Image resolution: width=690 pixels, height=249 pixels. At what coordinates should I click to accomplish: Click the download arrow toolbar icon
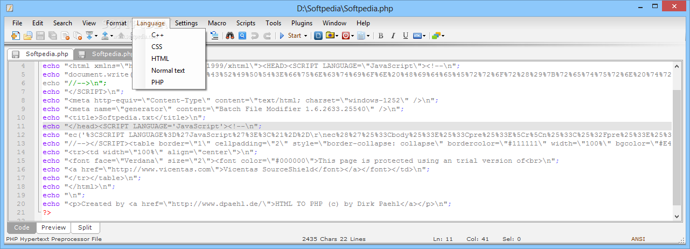(x=89, y=36)
